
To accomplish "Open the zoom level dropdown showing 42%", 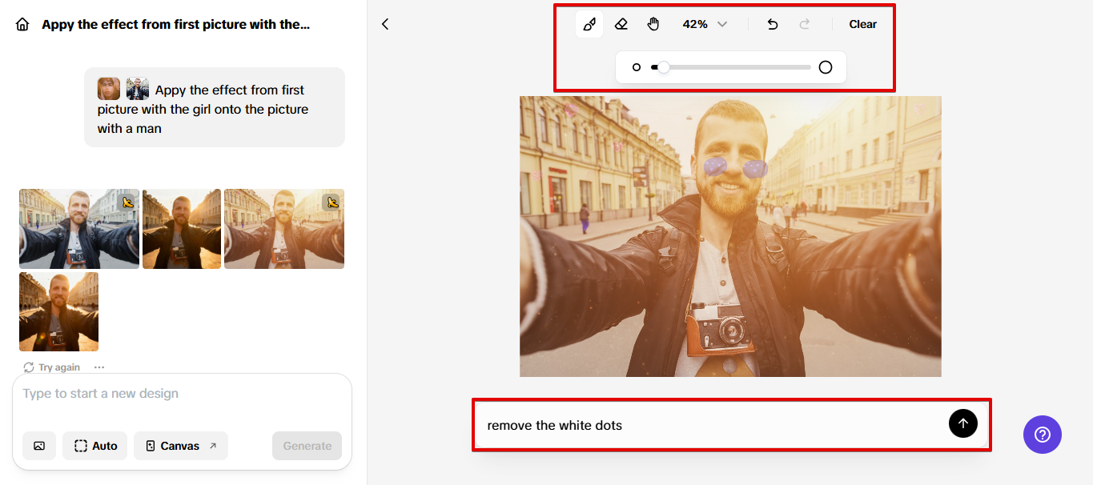I will (x=704, y=24).
